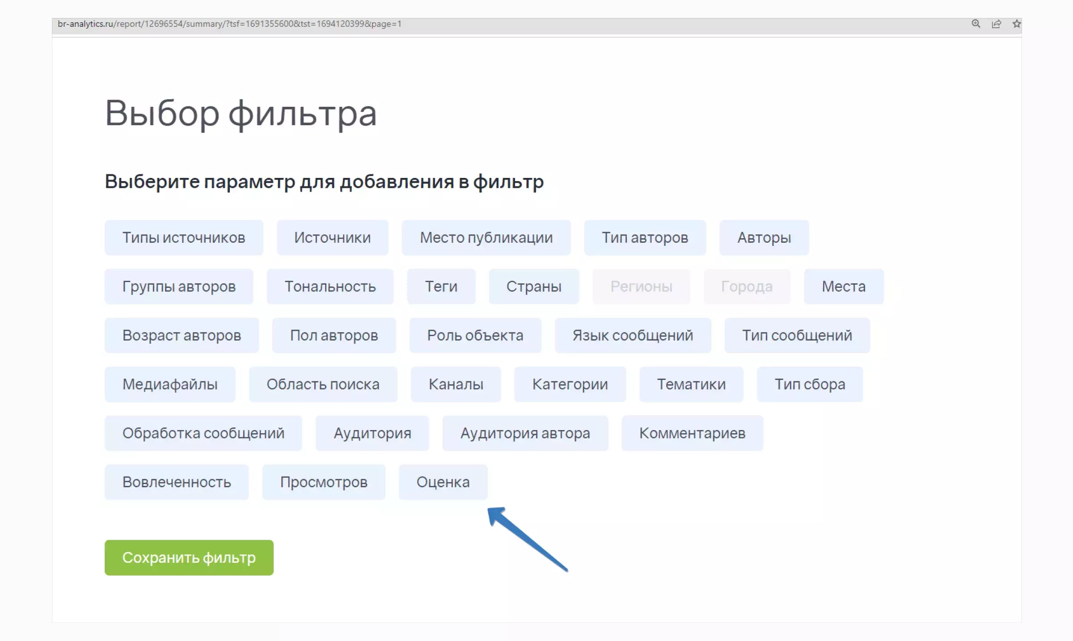Add Источники to the filter
The height and width of the screenshot is (641, 1073).
333,237
